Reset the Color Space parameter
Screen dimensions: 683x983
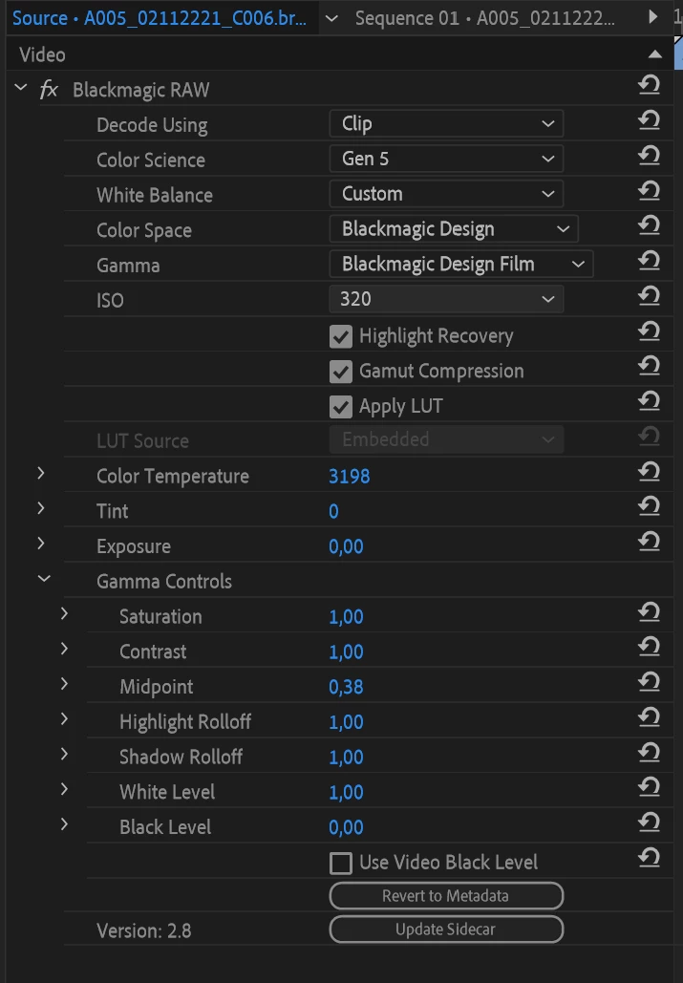650,225
